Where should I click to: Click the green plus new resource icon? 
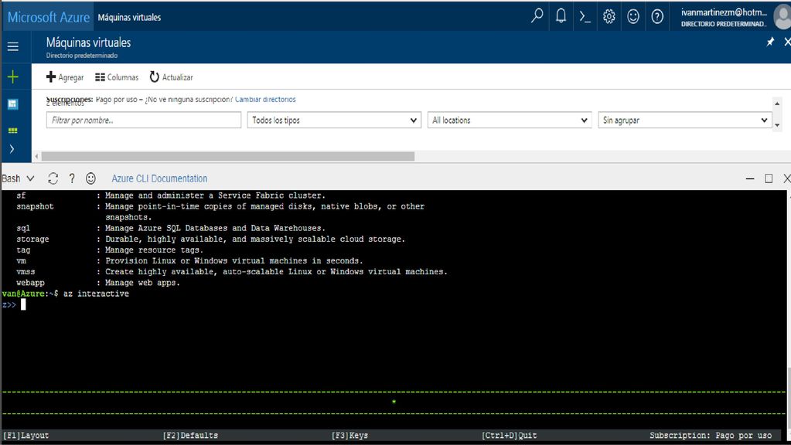pyautogui.click(x=12, y=76)
